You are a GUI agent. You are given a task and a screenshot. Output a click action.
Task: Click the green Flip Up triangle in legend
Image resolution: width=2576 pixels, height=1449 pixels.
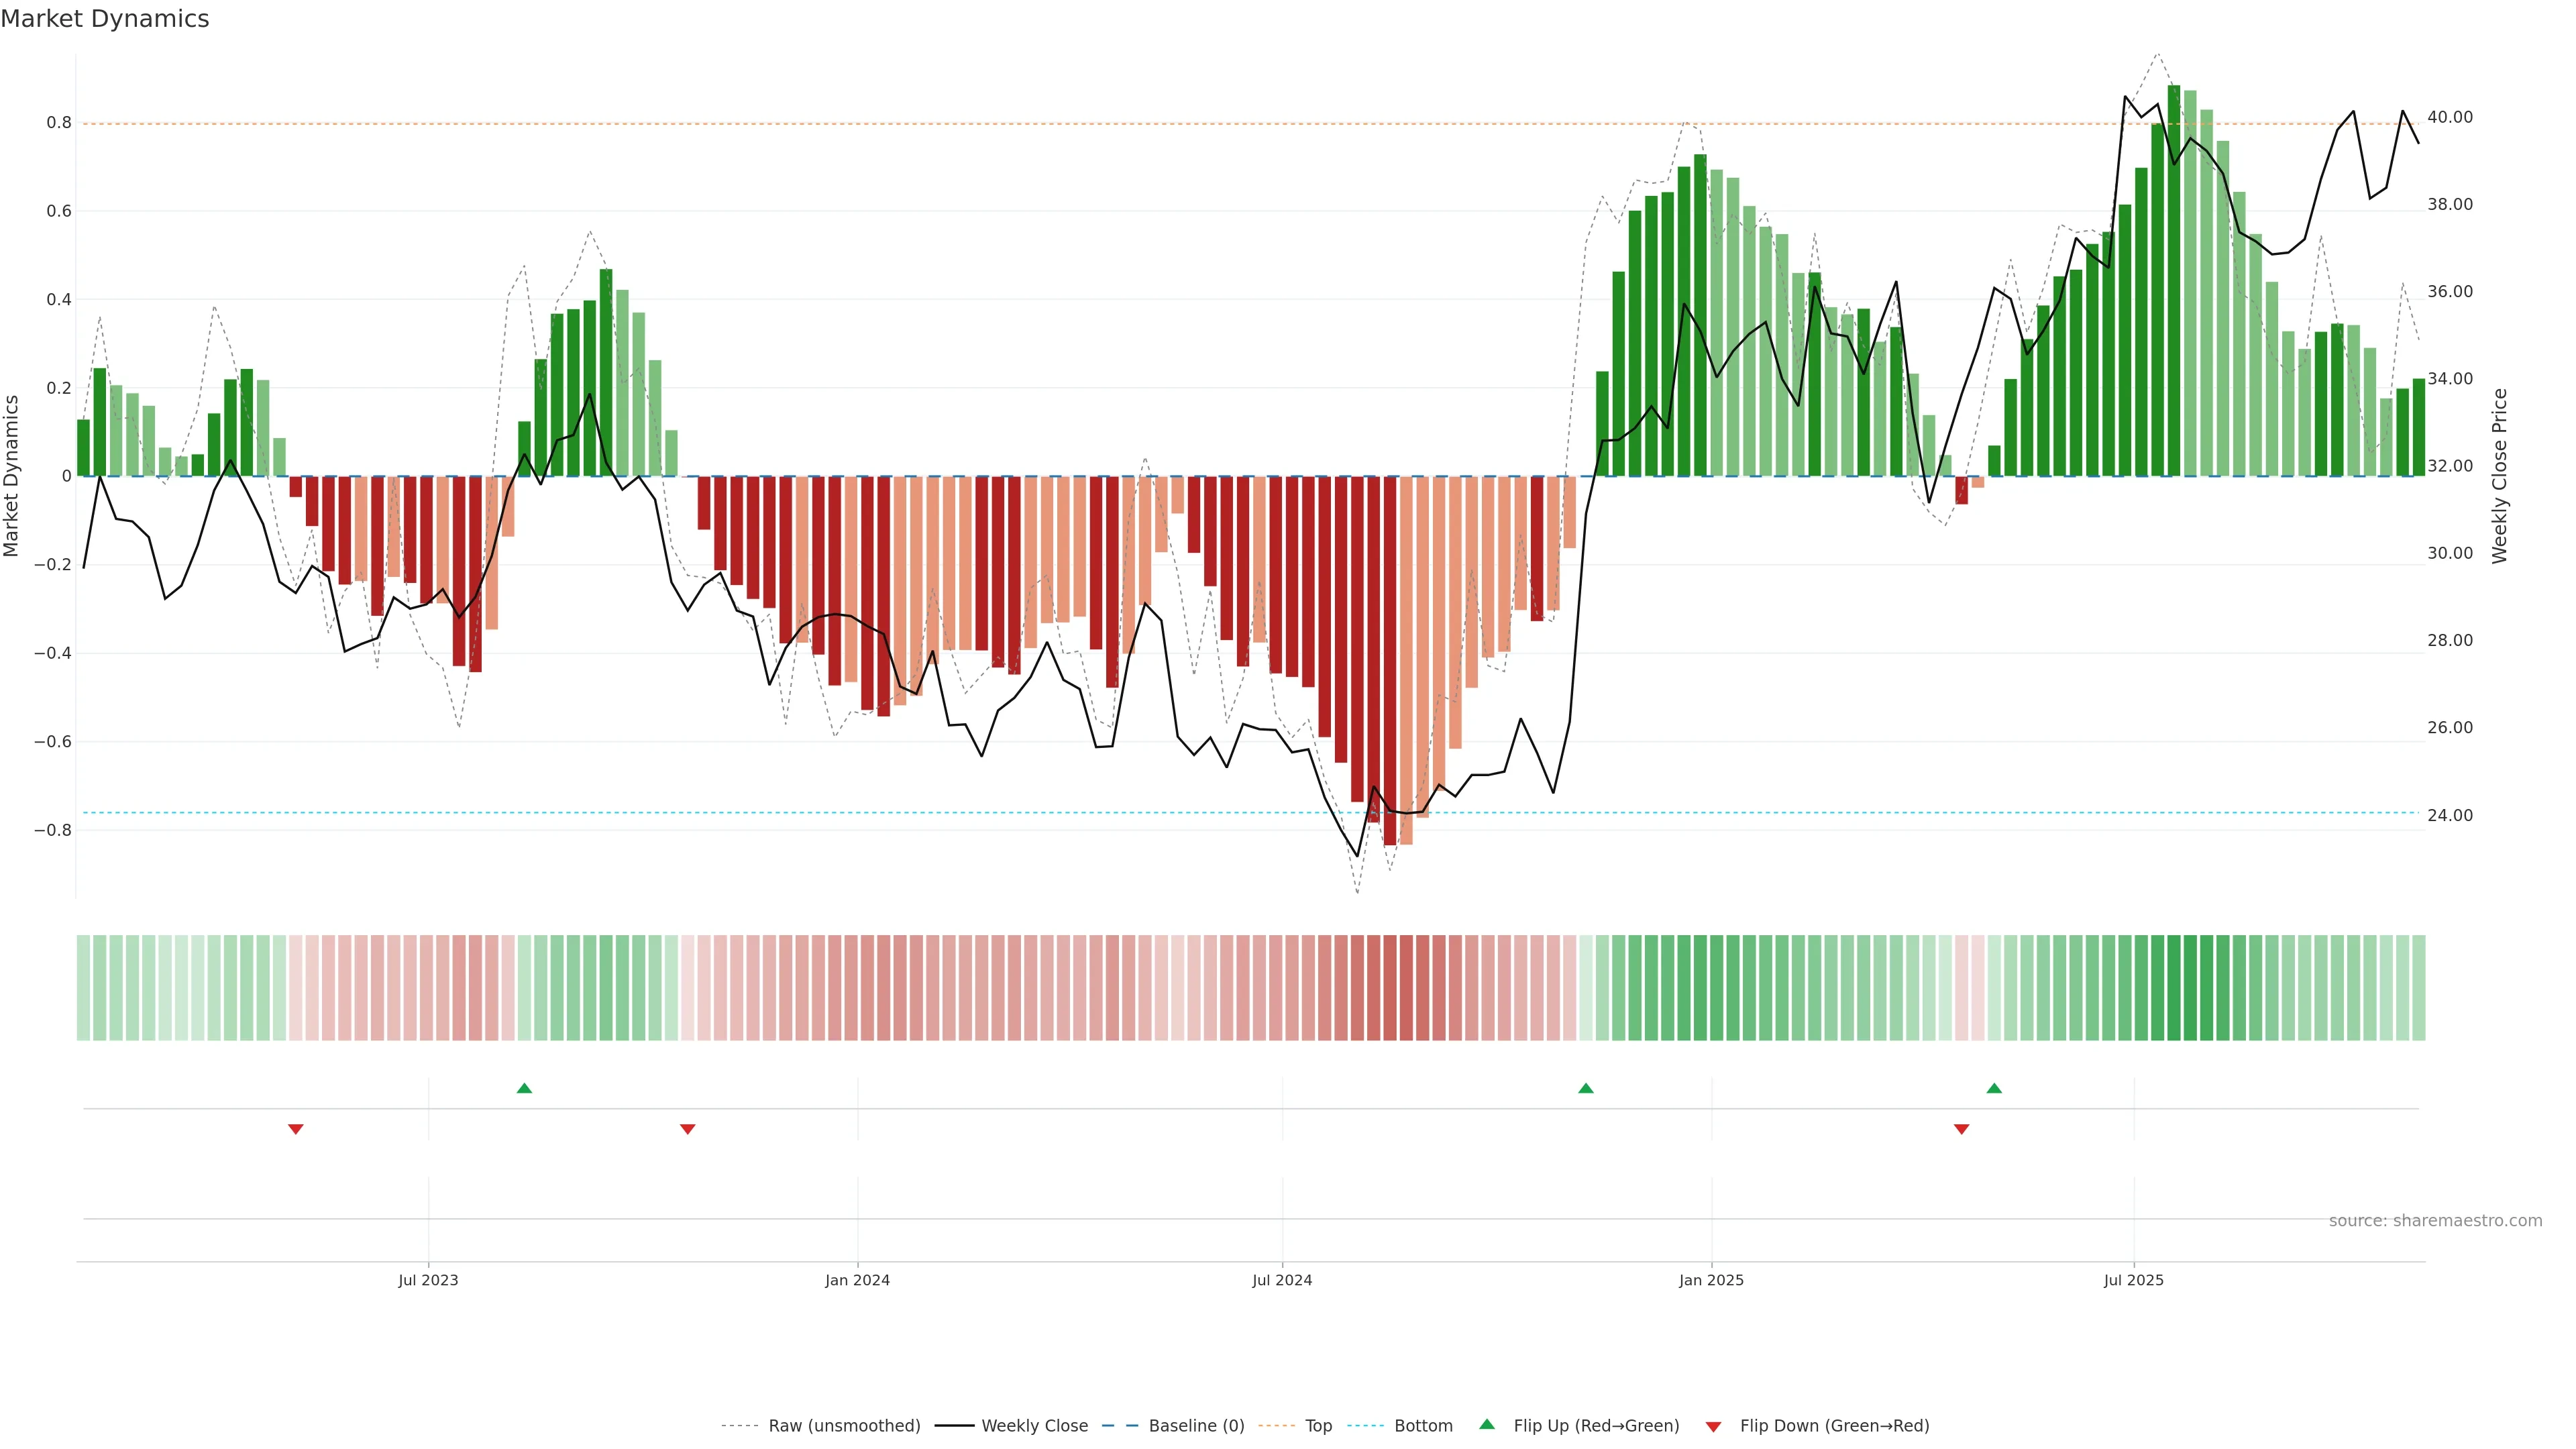pos(1486,1424)
